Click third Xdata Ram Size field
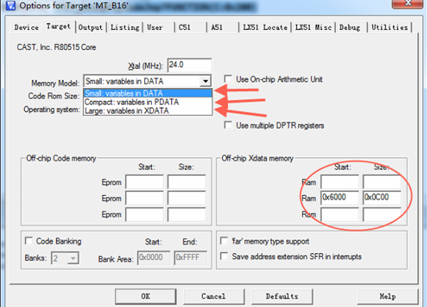The width and height of the screenshot is (427, 307). (x=382, y=214)
